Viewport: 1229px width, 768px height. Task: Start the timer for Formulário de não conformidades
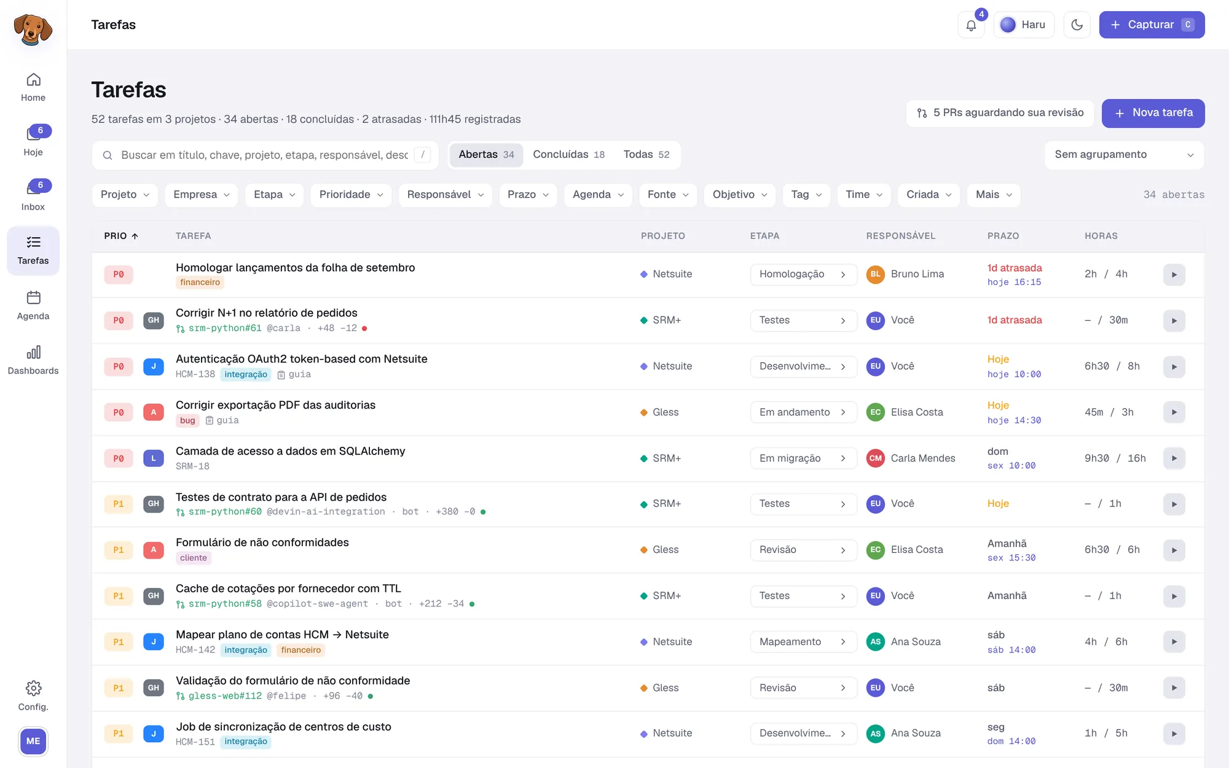tap(1174, 551)
